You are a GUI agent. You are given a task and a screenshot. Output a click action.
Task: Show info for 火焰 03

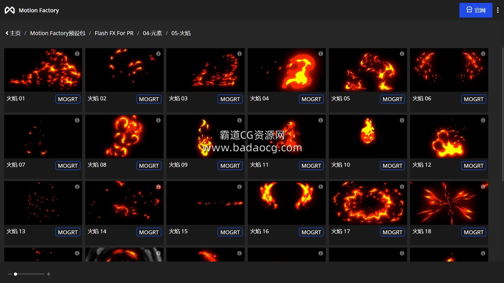[239, 54]
